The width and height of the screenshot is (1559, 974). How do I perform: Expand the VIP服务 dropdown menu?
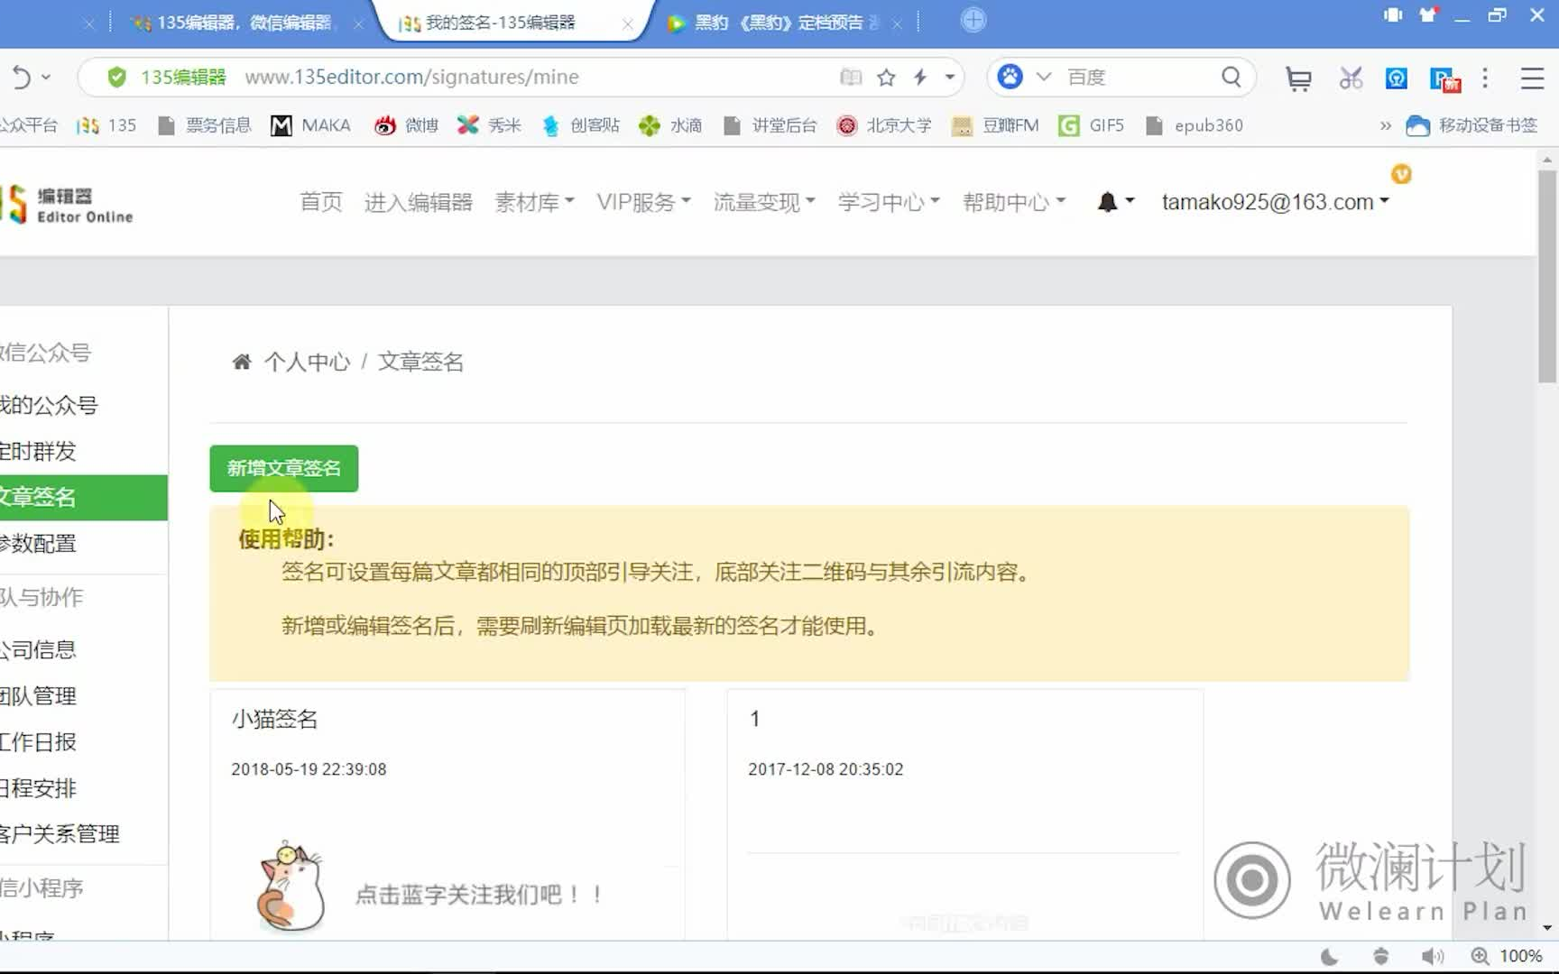[643, 202]
